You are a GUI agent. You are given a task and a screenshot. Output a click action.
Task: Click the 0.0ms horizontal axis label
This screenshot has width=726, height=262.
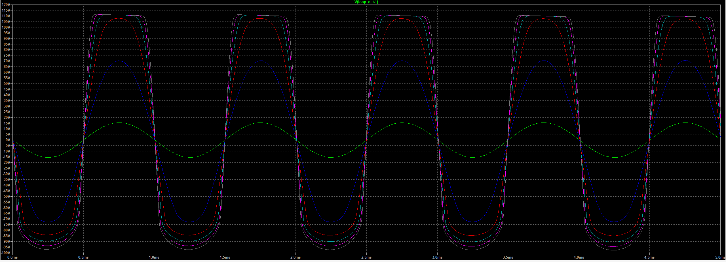(x=12, y=257)
